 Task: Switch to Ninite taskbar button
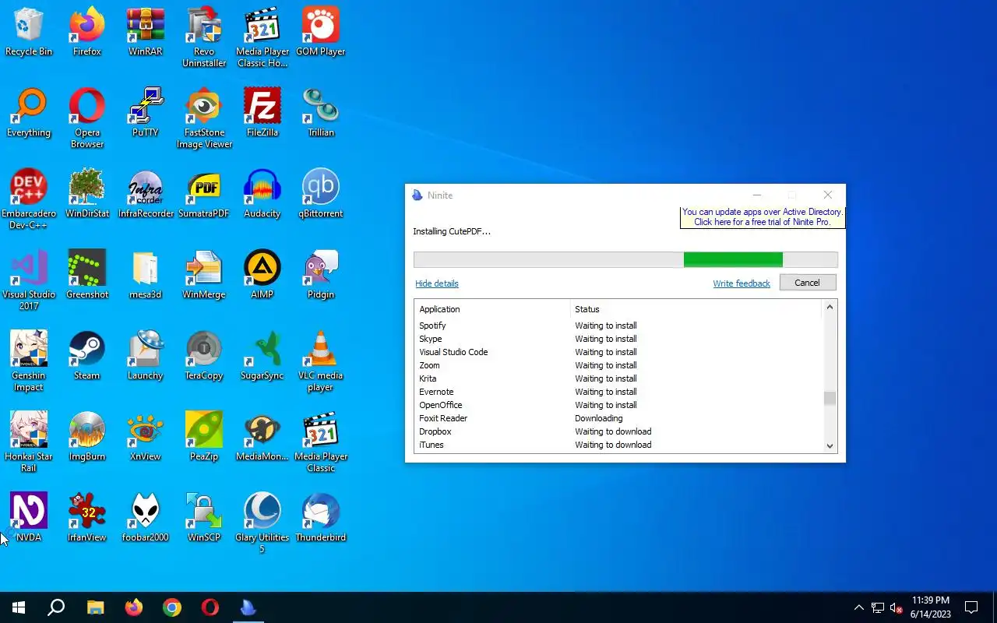click(248, 607)
